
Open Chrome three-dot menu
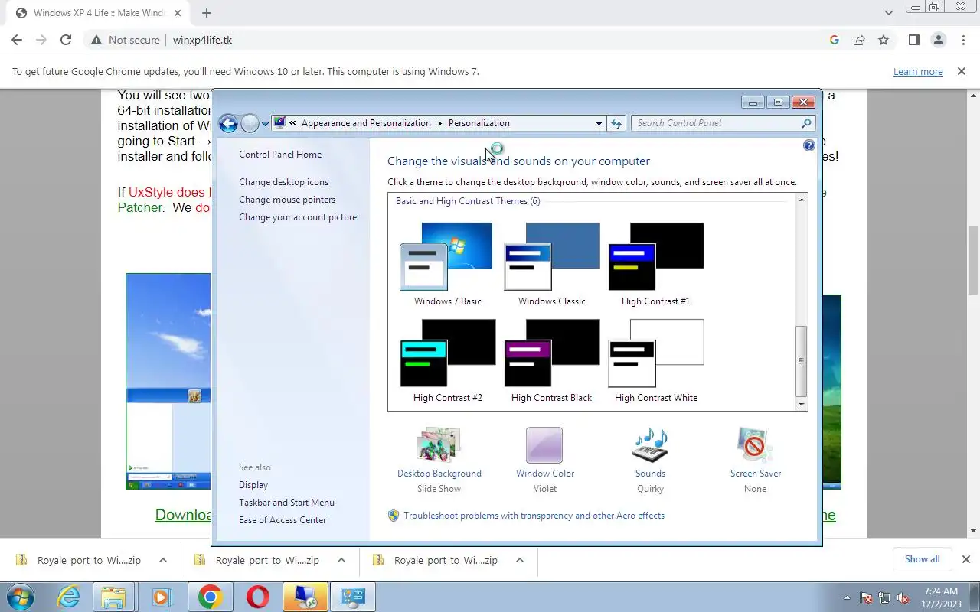coord(962,40)
